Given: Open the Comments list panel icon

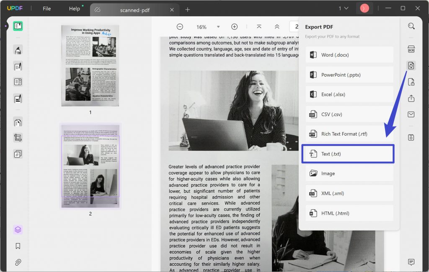Looking at the screenshot, I should point(411,262).
